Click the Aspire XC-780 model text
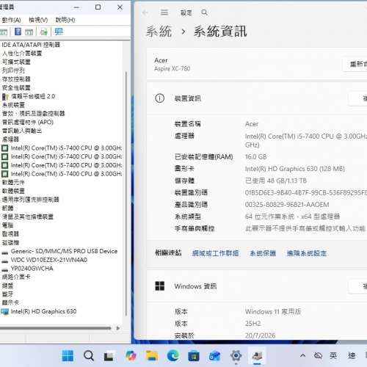This screenshot has height=367, width=367. [172, 69]
